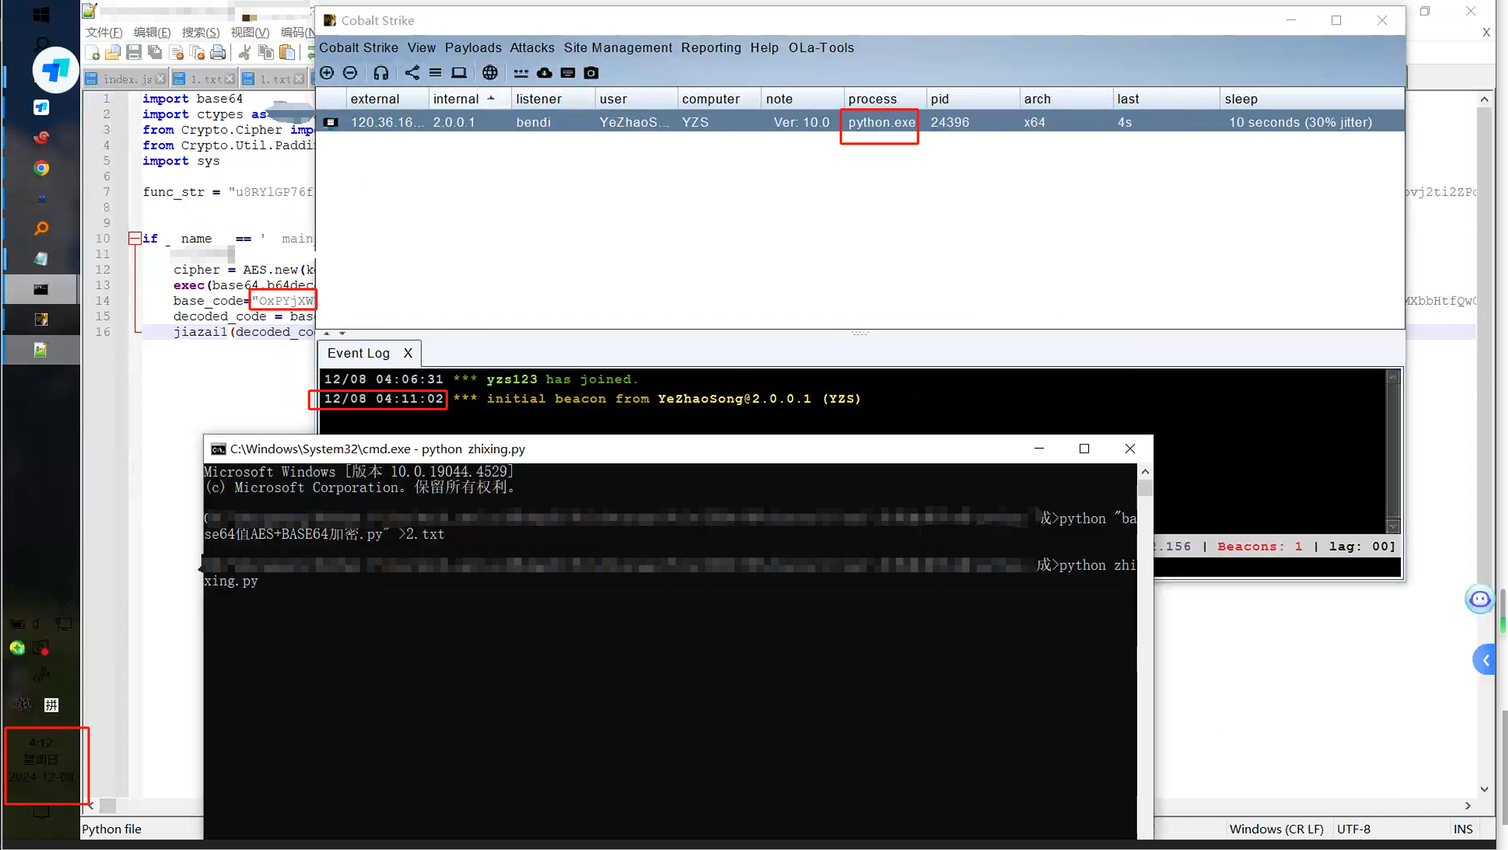Open Chrome from the taskbar
Viewport: 1508px width, 850px height.
pyautogui.click(x=41, y=168)
